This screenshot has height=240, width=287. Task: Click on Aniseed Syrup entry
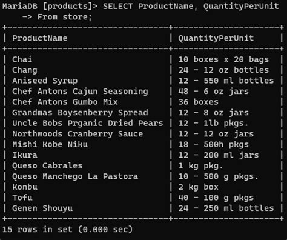point(45,81)
